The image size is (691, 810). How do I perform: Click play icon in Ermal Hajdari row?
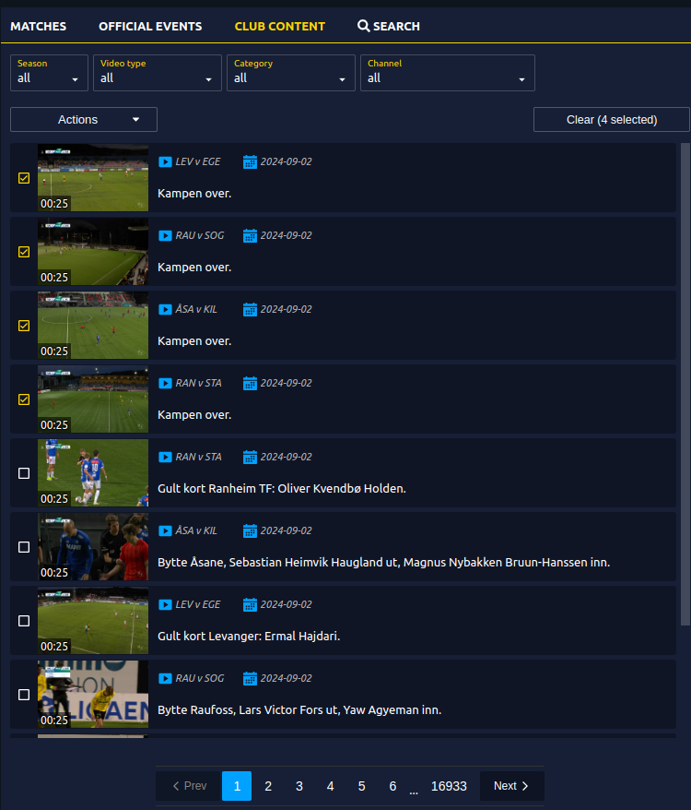tap(165, 605)
